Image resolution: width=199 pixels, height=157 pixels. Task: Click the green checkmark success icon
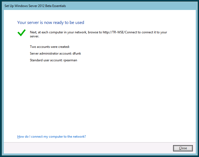21,33
